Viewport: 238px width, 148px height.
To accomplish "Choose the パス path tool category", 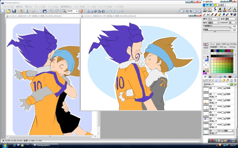I will pos(230,10).
